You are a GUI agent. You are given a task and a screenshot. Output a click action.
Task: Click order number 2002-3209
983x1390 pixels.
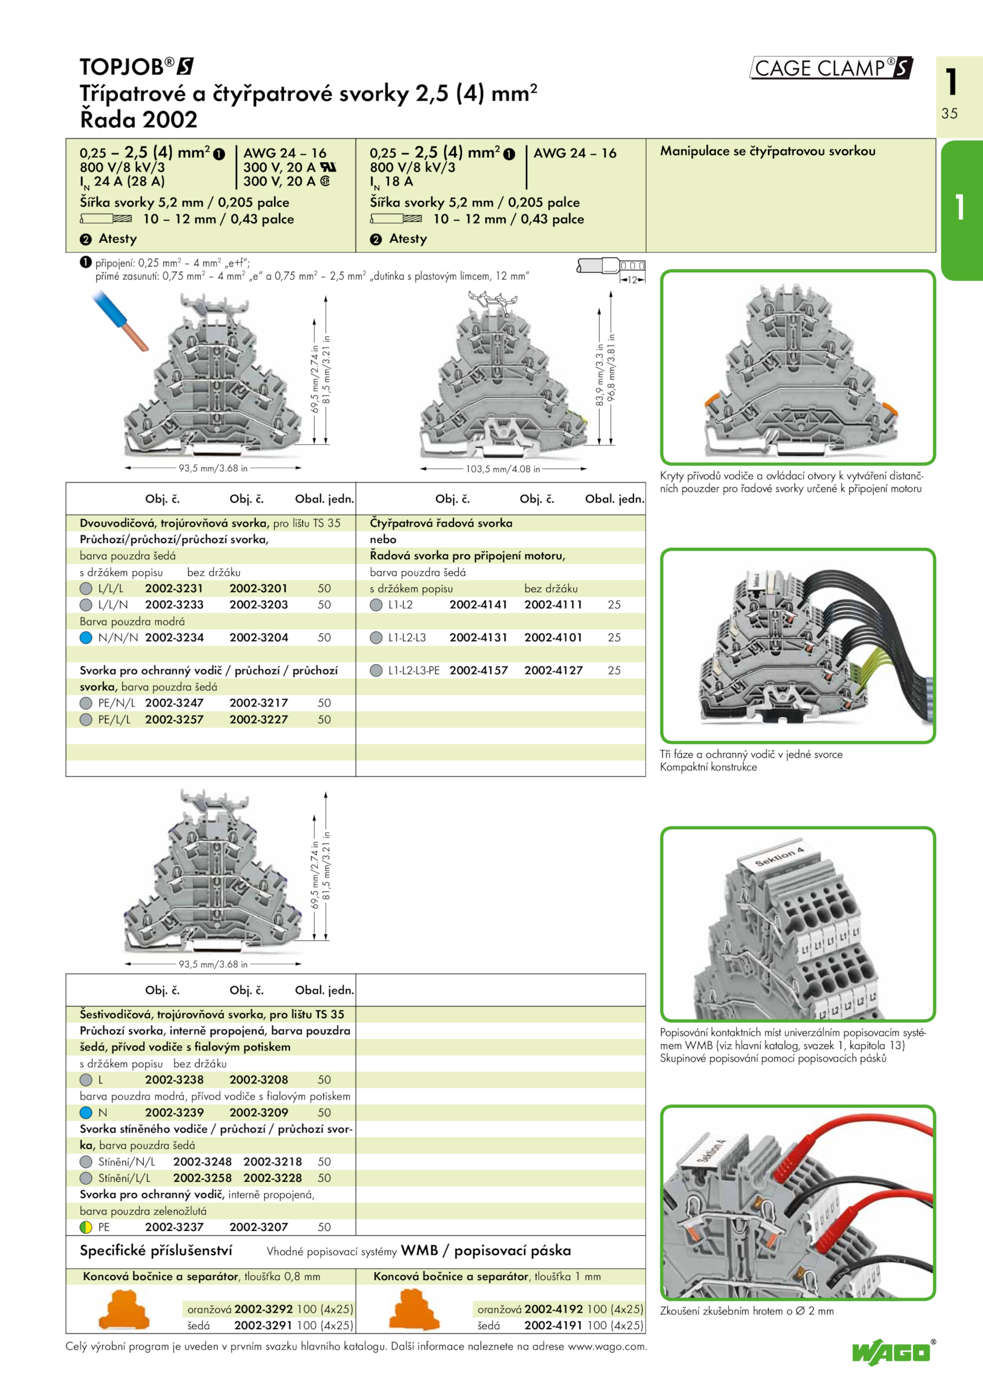coord(259,1112)
